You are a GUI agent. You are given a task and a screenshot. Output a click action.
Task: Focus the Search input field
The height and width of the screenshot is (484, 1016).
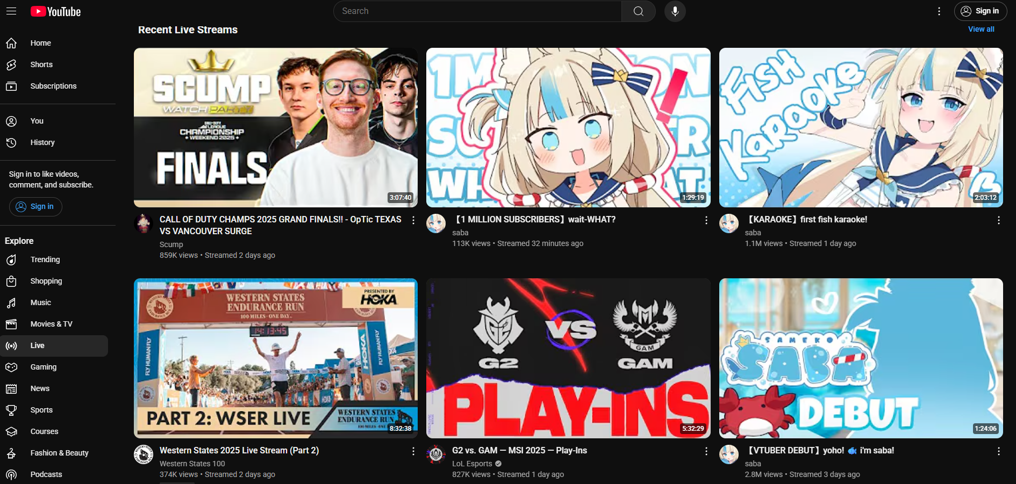(x=477, y=11)
